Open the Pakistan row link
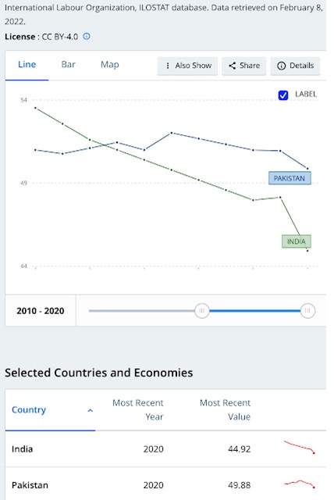334x500 pixels. [x=30, y=485]
